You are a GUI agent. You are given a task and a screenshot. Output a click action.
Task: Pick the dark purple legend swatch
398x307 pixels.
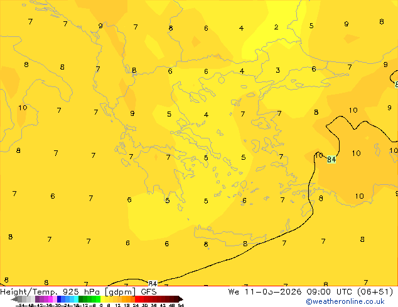point(37,299)
